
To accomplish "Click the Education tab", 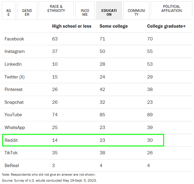I will (x=109, y=11).
